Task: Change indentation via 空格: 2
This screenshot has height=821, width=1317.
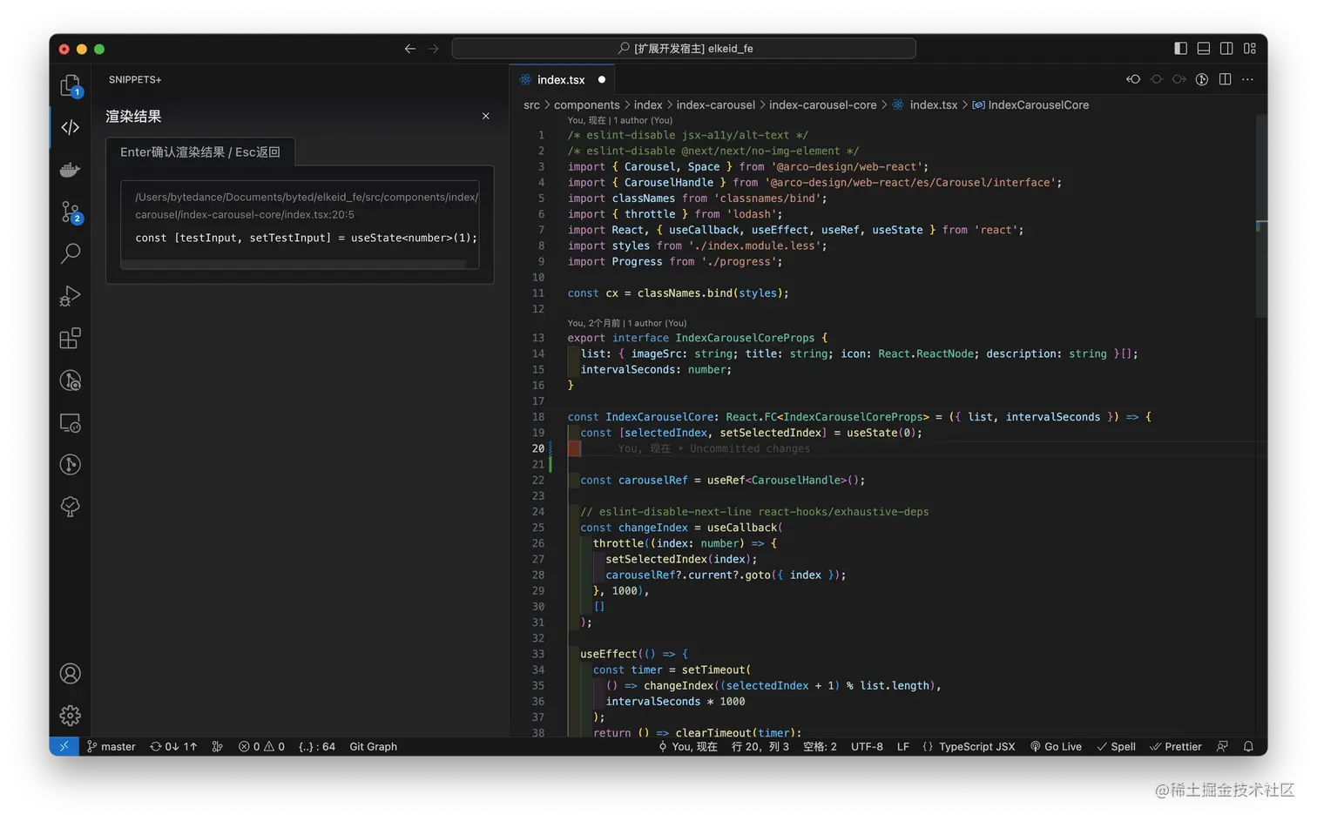Action: click(820, 746)
